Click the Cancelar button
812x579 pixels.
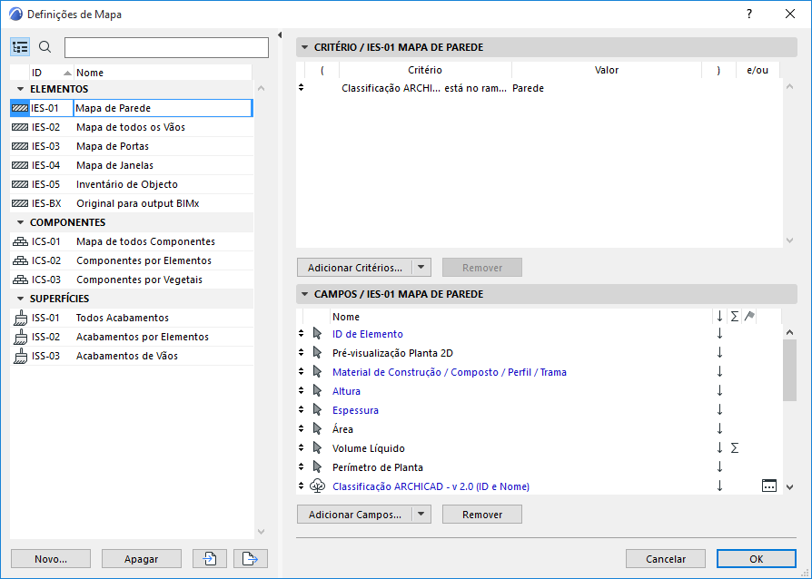tap(666, 559)
